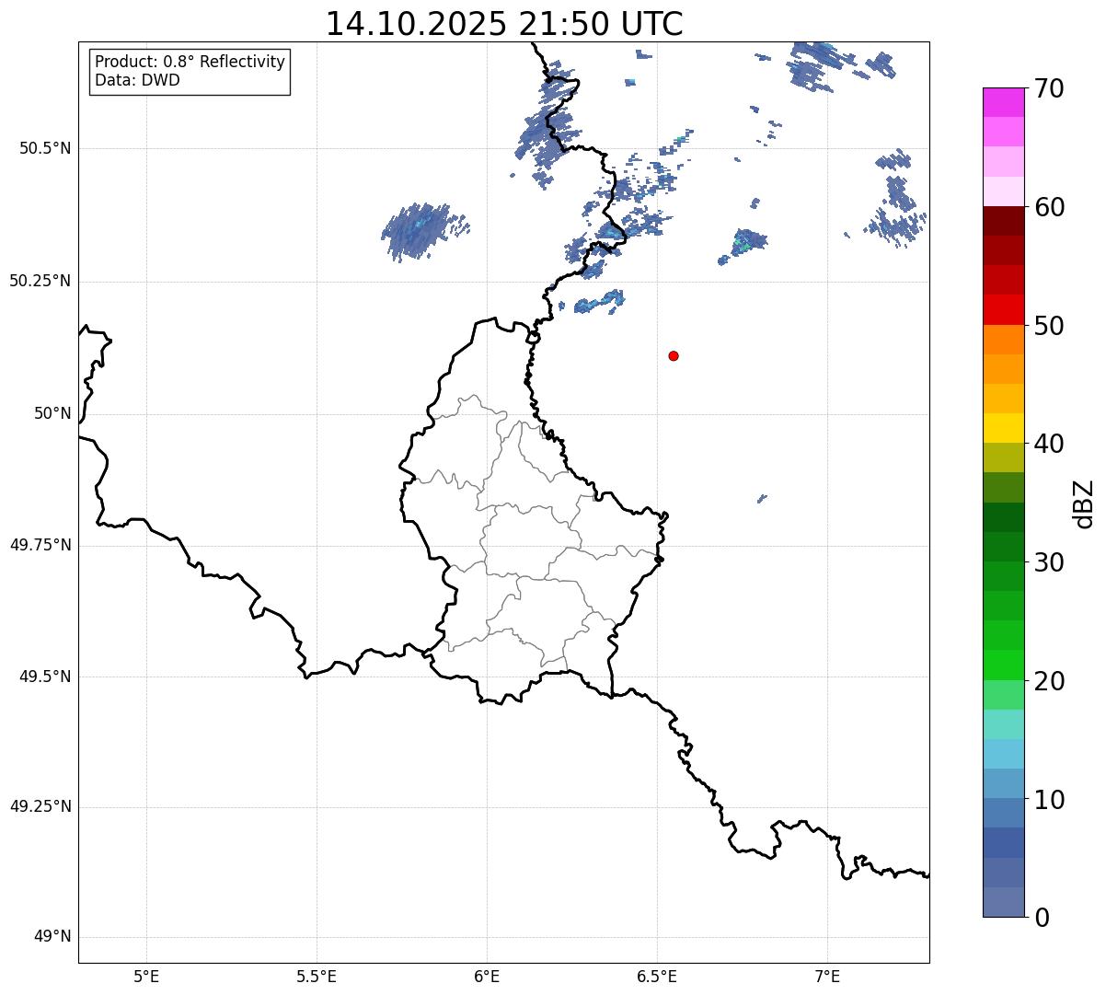Image resolution: width=1106 pixels, height=995 pixels.
Task: Click the isolated radar echo near 5.8°E
Action: [x=423, y=230]
